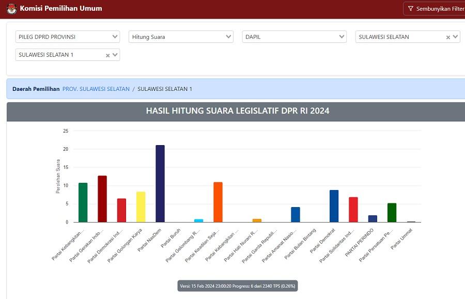
Task: Click the filter funnel icon
Action: click(410, 9)
